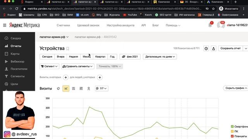The width and height of the screenshot is (248, 139).
Task: Open Помощь dropdown in header
Action: (173, 25)
